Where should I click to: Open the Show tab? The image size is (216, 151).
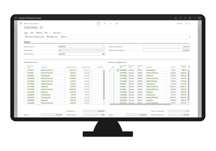click(x=46, y=33)
